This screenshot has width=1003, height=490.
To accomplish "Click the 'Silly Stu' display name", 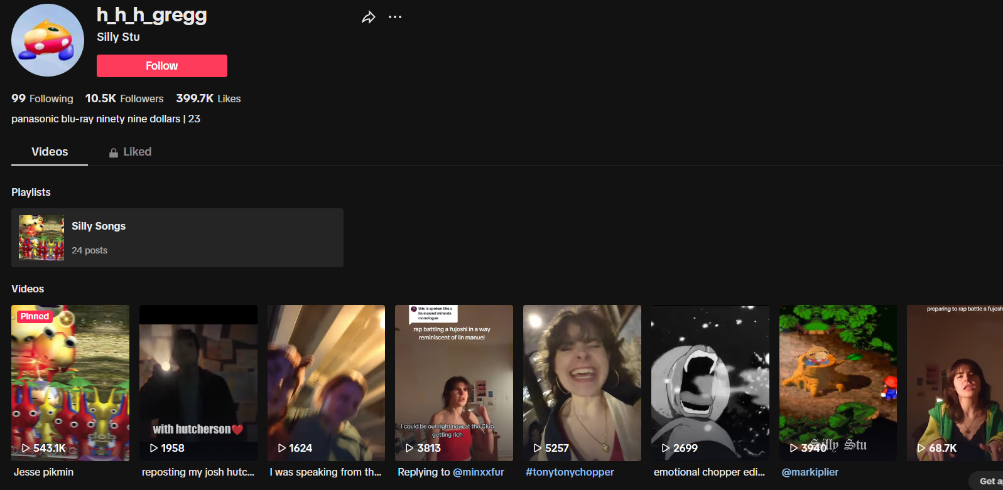I will 118,37.
